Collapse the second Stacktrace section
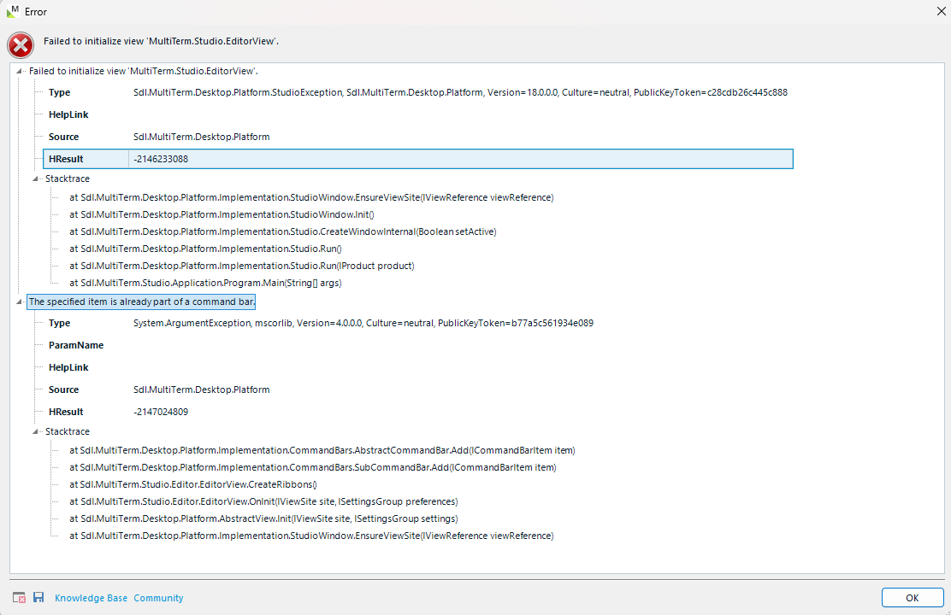 tap(35, 431)
